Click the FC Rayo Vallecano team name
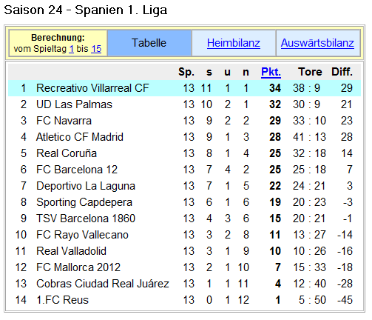 82,235
